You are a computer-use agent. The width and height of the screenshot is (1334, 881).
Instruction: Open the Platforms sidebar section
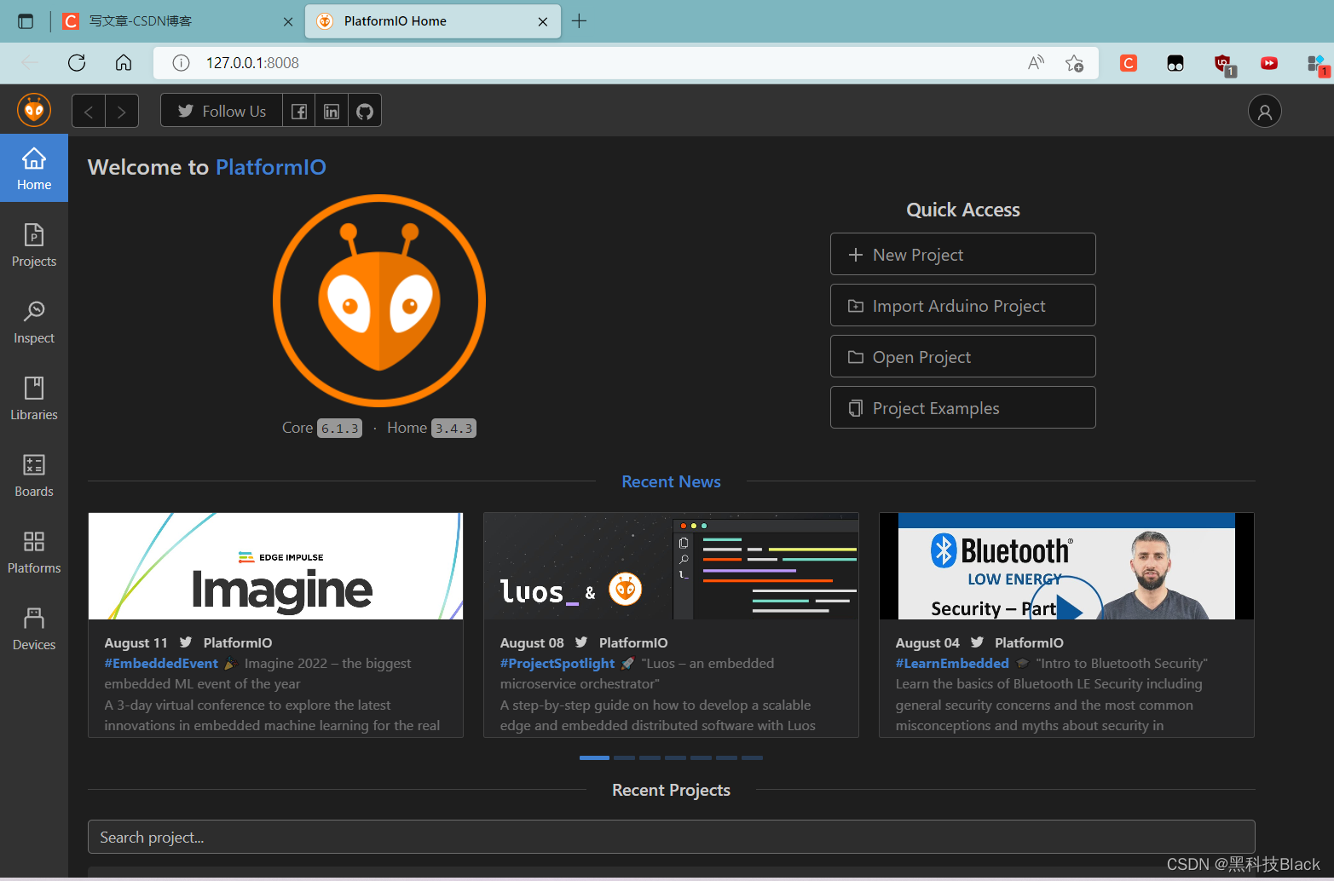pos(34,551)
